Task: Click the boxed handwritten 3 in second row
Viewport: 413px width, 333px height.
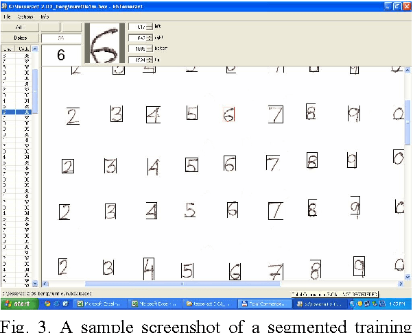Action: pyautogui.click(x=117, y=114)
